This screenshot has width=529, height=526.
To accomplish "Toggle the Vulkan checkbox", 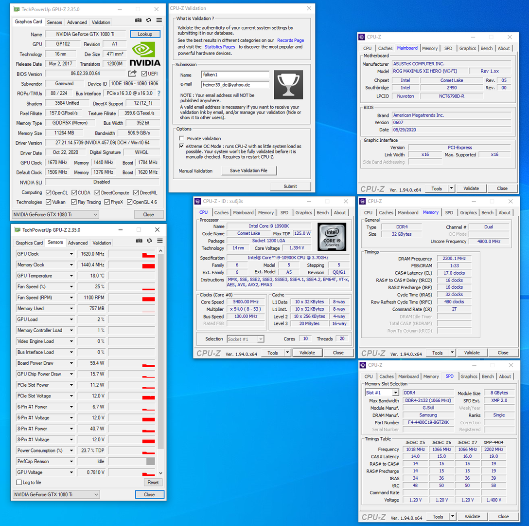I will tap(48, 202).
